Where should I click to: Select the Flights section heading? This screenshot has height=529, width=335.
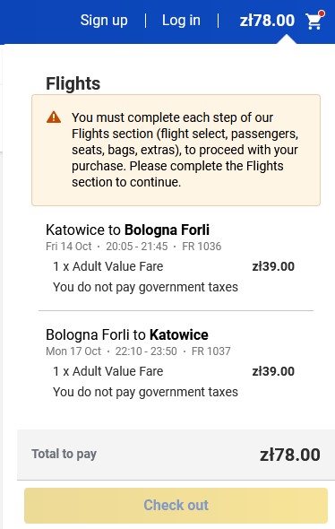tap(73, 83)
